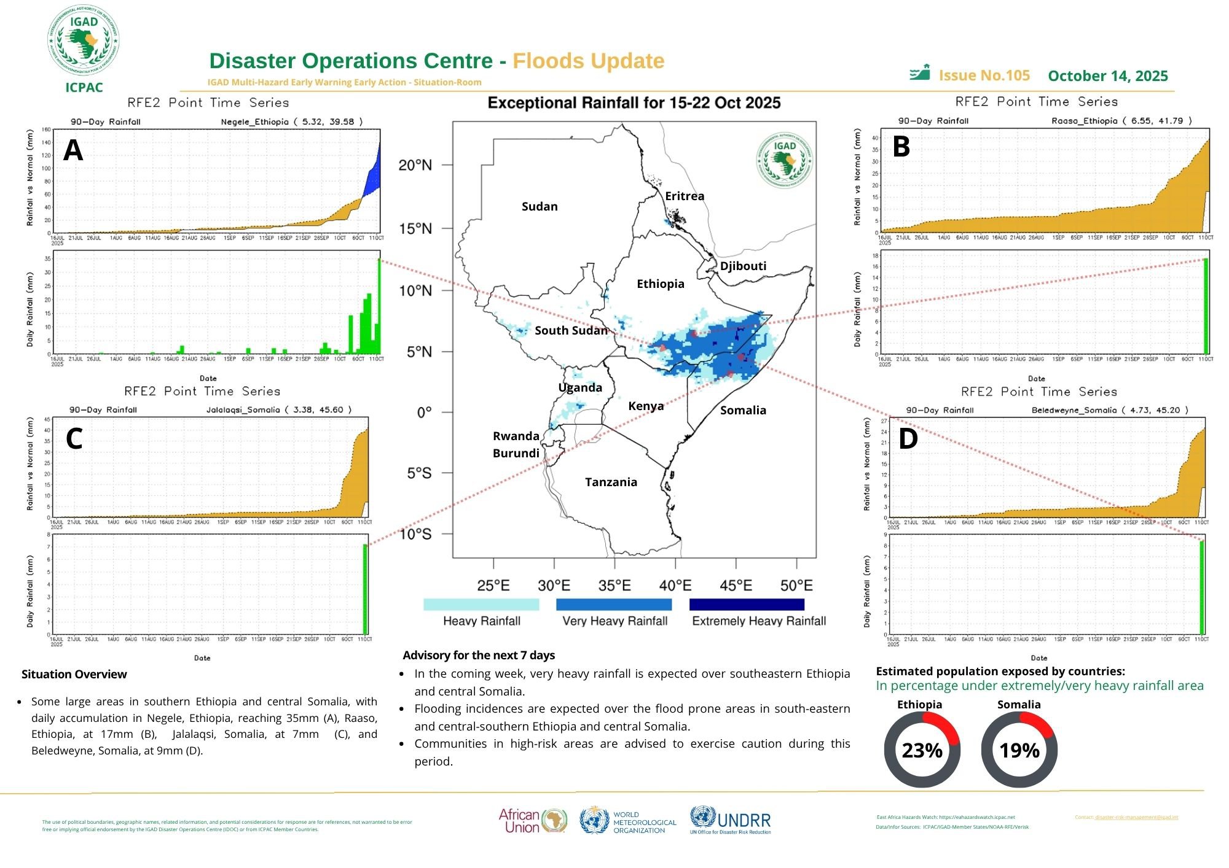Click the Situation Overview heading
Screen dimensions: 1229x868
(74, 674)
